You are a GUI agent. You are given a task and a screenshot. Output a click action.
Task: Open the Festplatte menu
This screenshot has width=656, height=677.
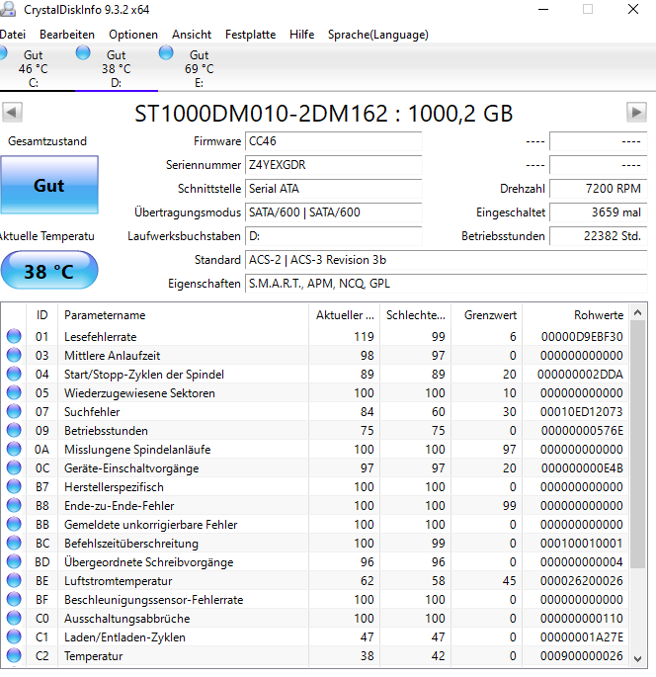[x=250, y=35]
